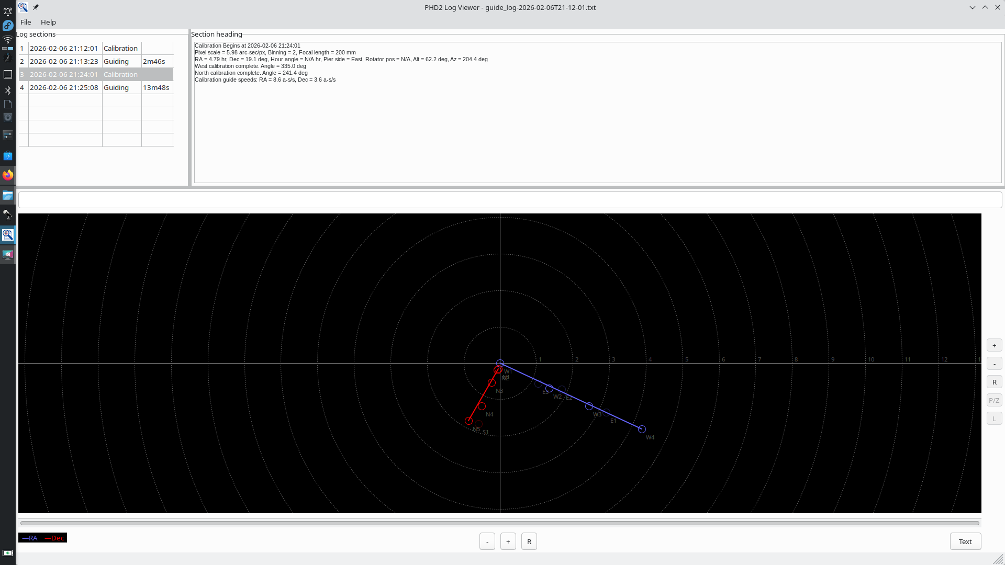
Task: Select log section 4 Guiding 13m48s
Action: [96, 87]
